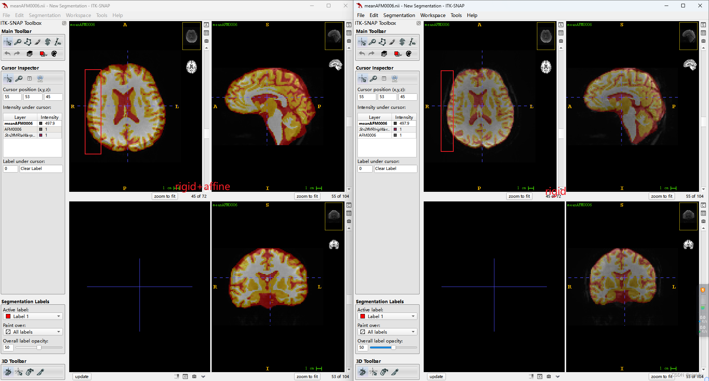Viewport: 709px width, 381px height.
Task: Click 3D view snapshot camera in left window
Action: pos(194,377)
